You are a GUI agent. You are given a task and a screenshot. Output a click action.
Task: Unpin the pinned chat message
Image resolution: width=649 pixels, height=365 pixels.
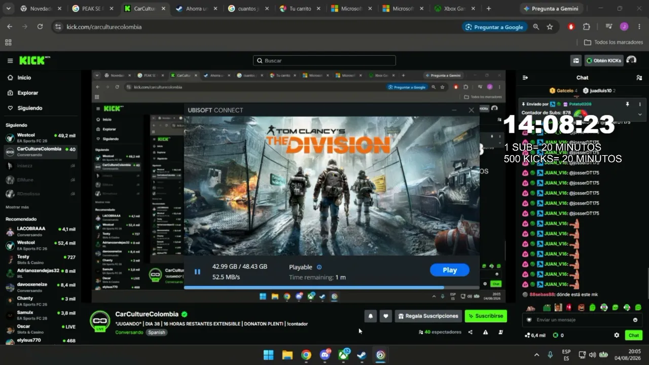tap(627, 104)
